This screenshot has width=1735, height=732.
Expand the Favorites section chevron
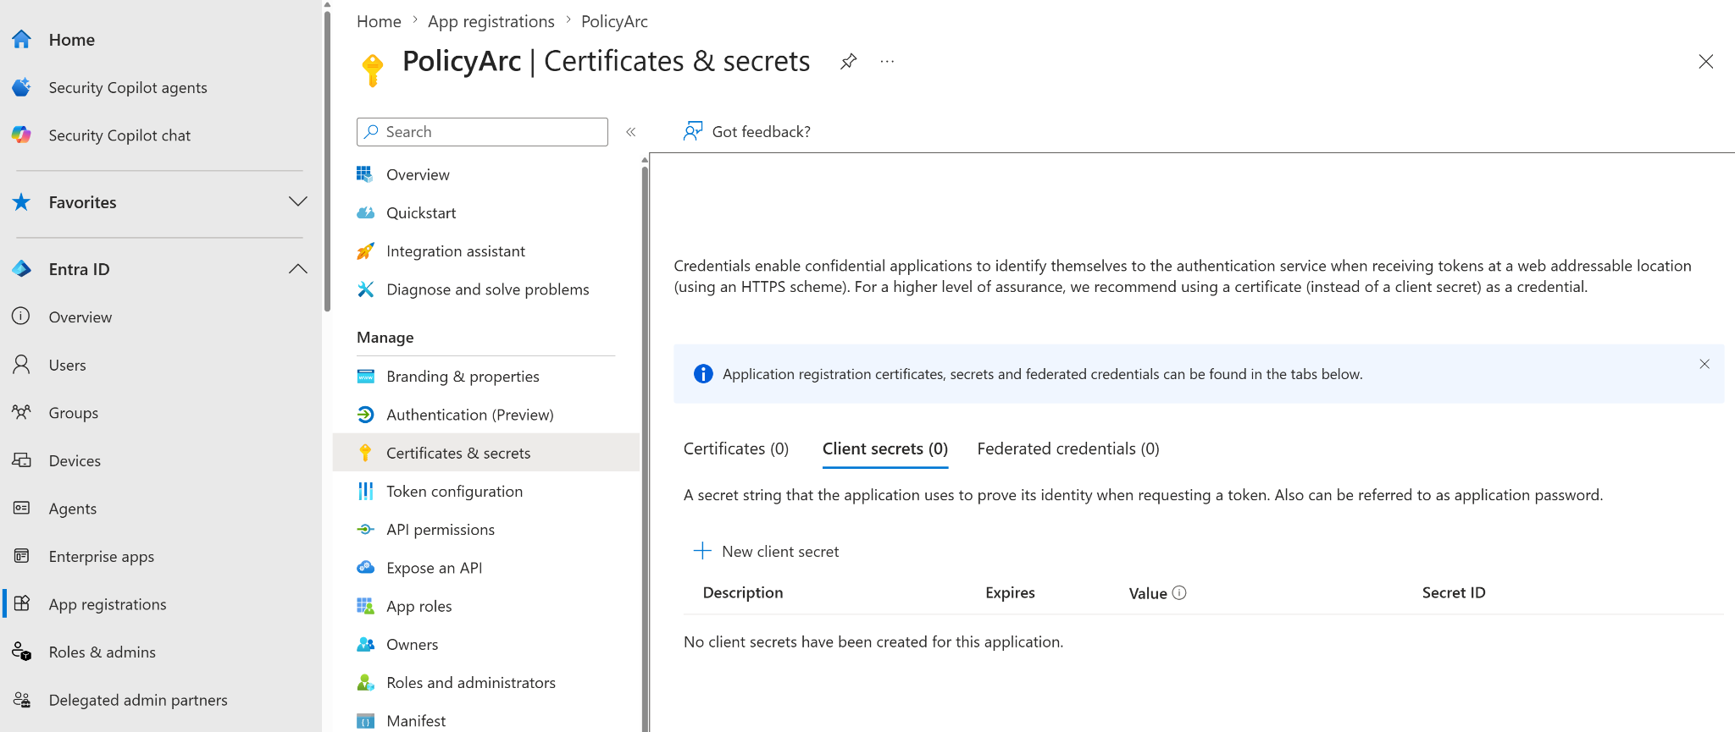click(297, 201)
